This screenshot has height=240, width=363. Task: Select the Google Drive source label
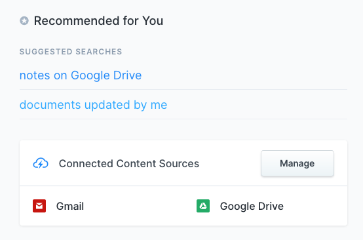tap(252, 206)
